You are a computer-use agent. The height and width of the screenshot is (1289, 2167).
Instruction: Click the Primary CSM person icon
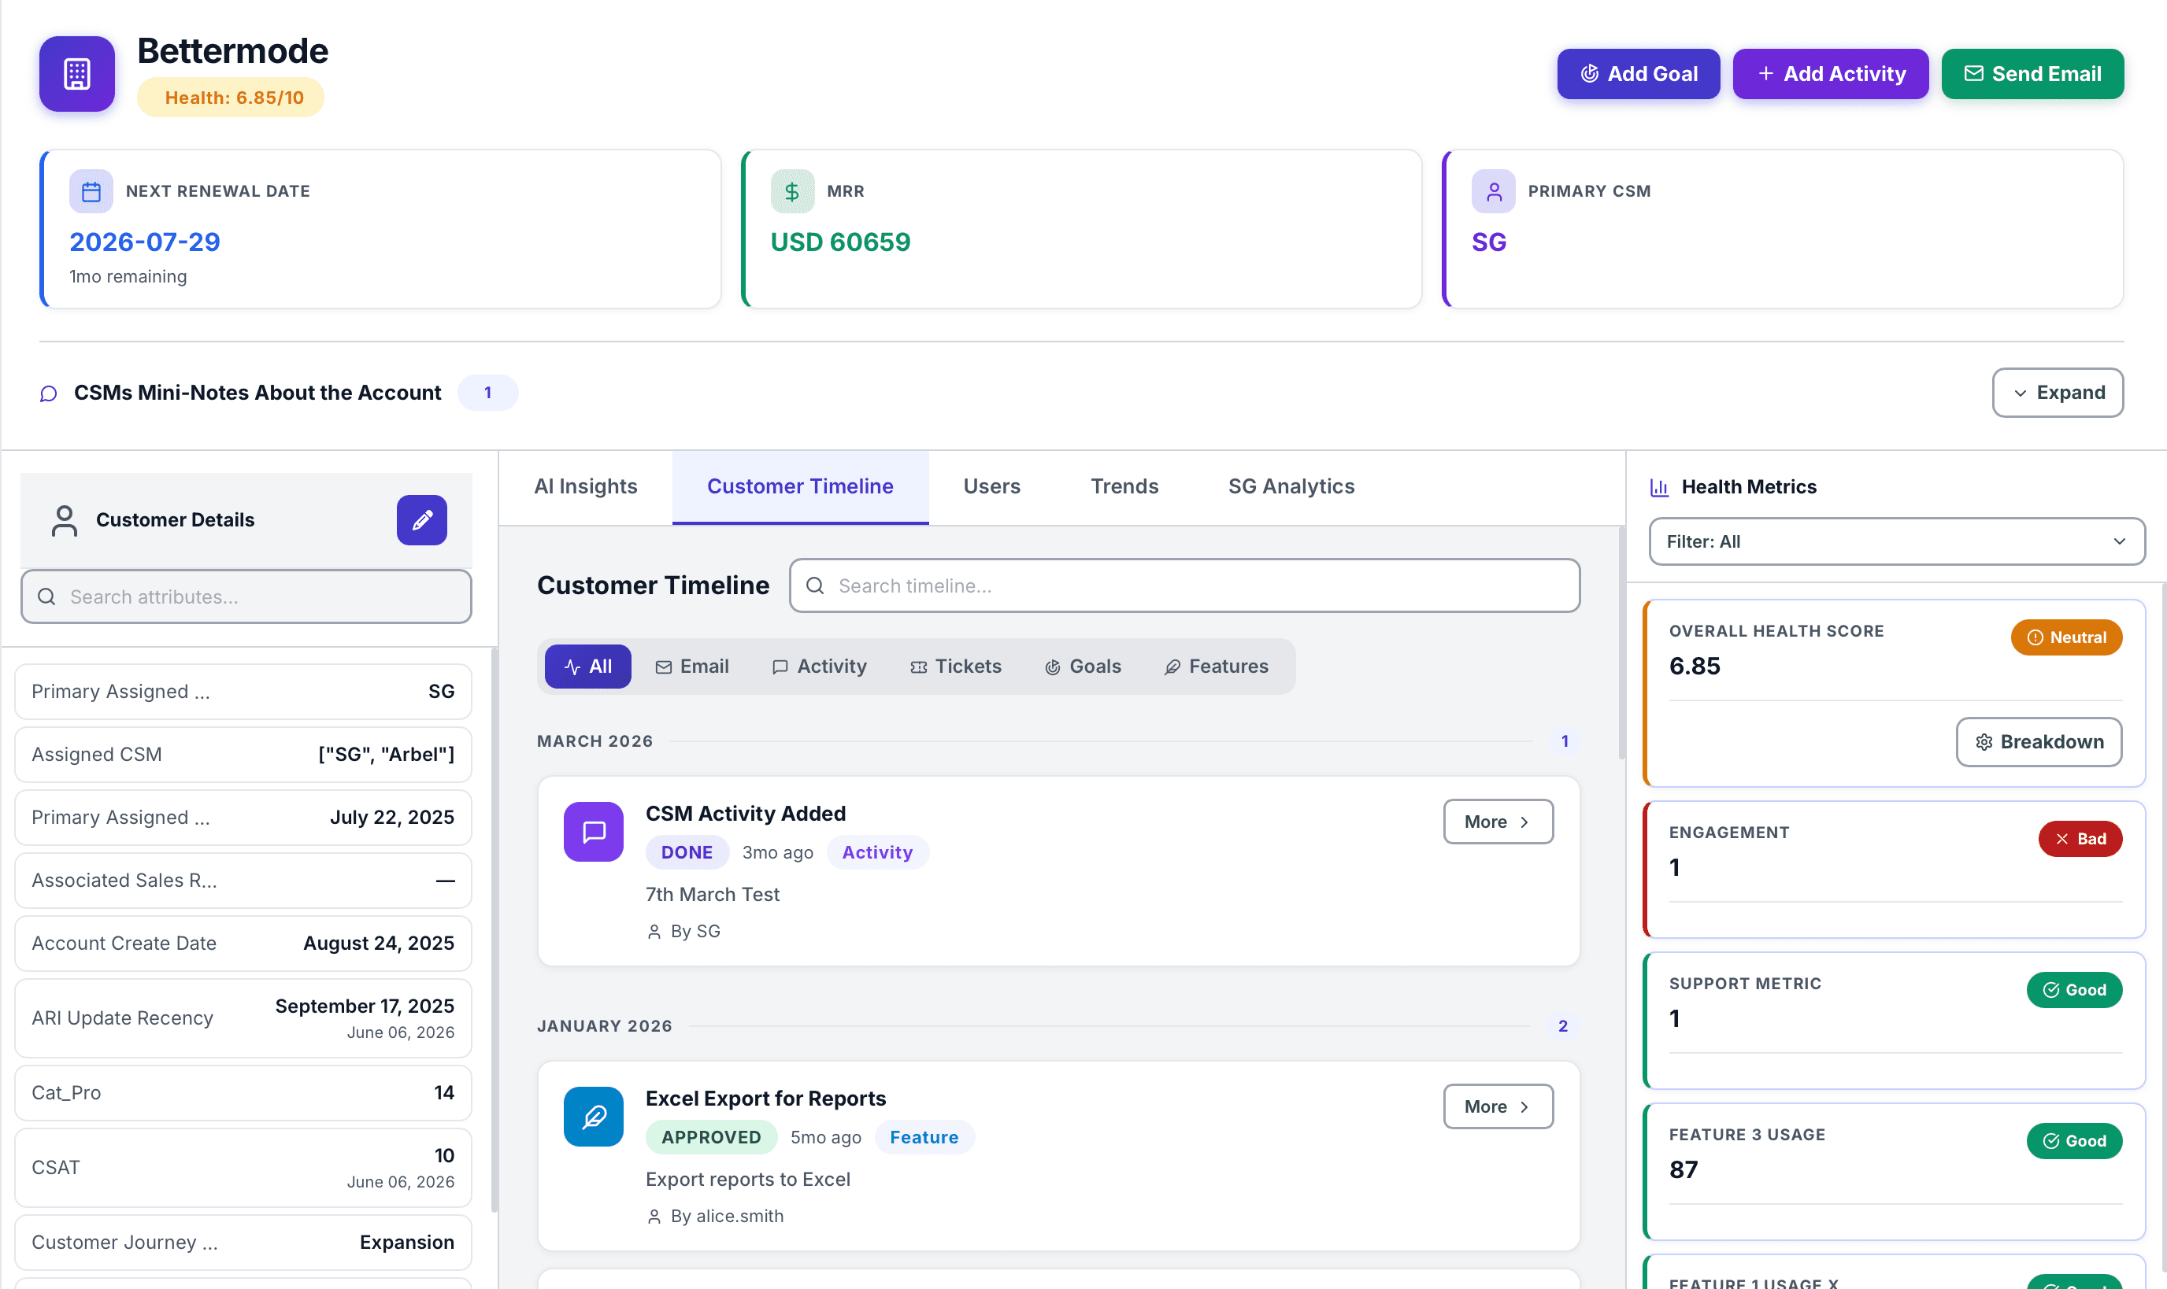coord(1493,191)
